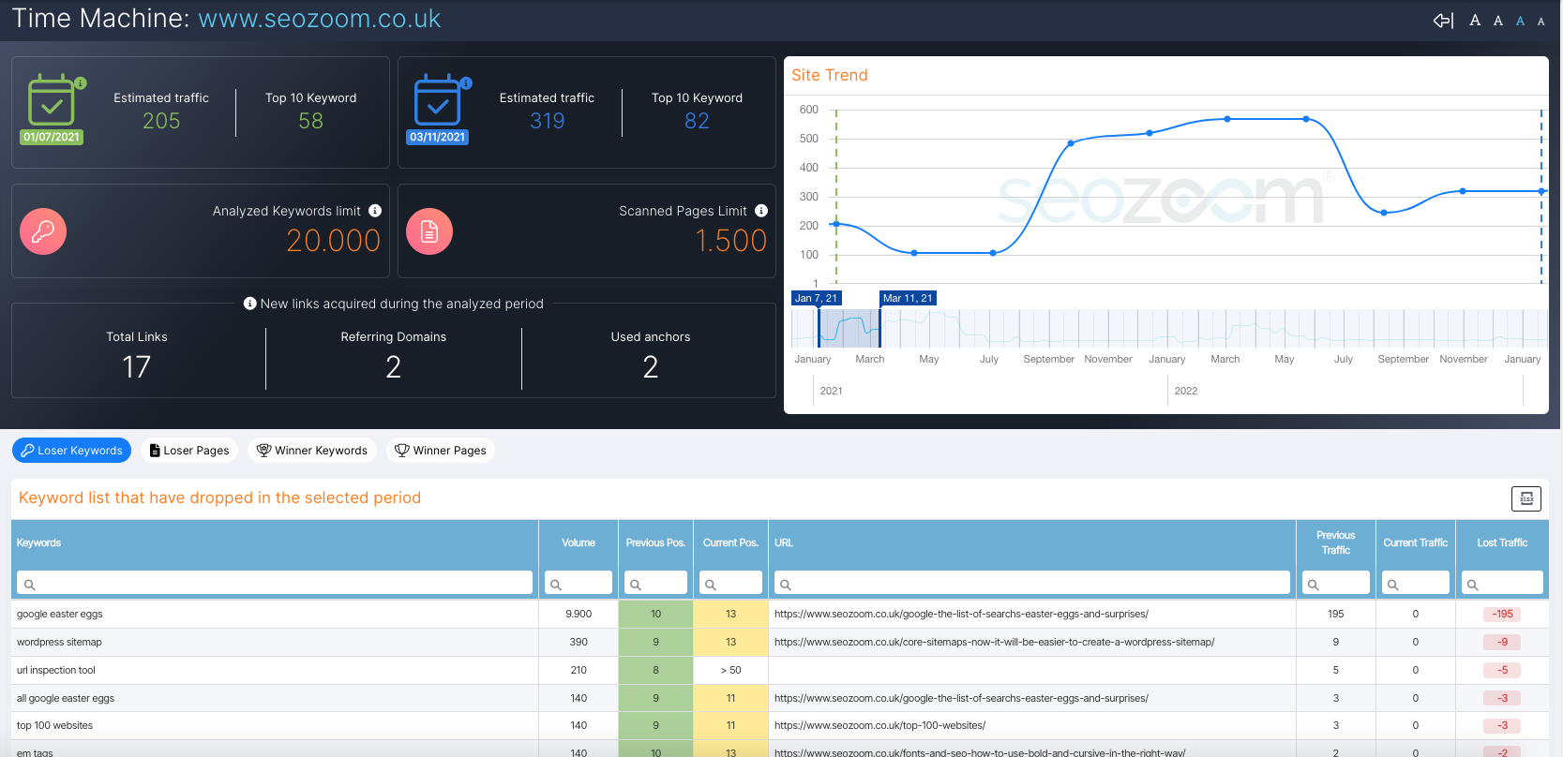
Task: Focus the URL filter search field
Action: 1032,583
